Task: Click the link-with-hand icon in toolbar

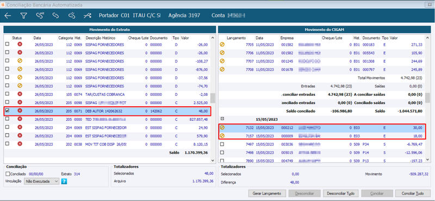Action: pyautogui.click(x=72, y=16)
